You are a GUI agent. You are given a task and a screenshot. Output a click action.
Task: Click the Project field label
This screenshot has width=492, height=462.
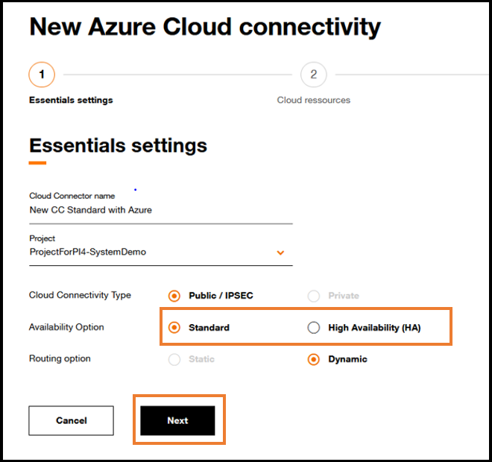click(42, 238)
